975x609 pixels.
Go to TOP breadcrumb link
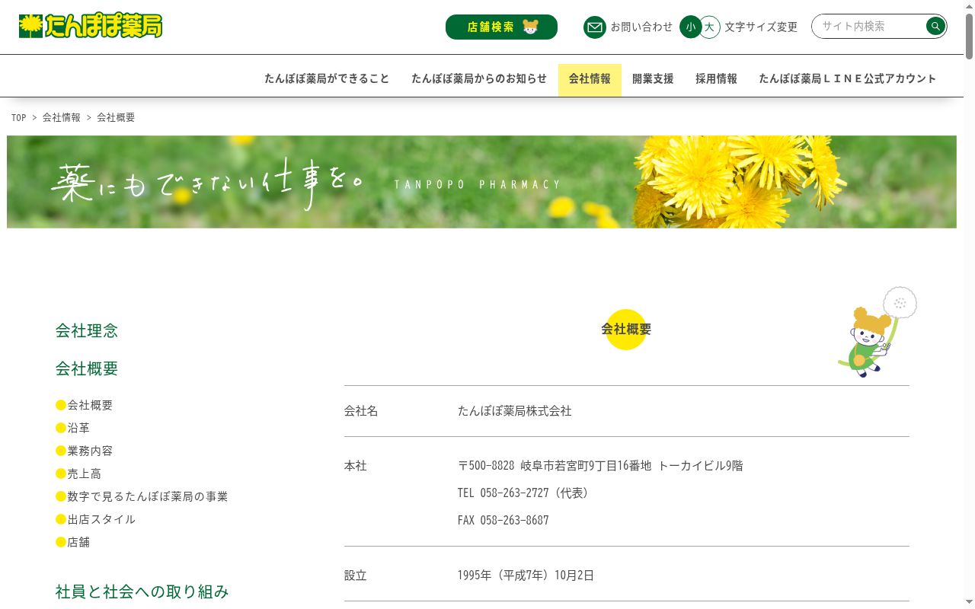tap(19, 117)
